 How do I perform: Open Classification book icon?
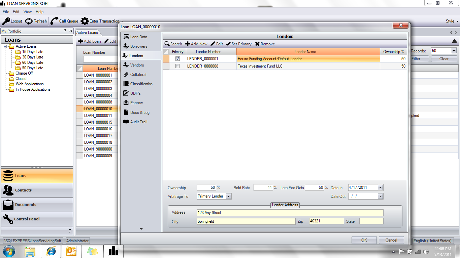tap(126, 84)
